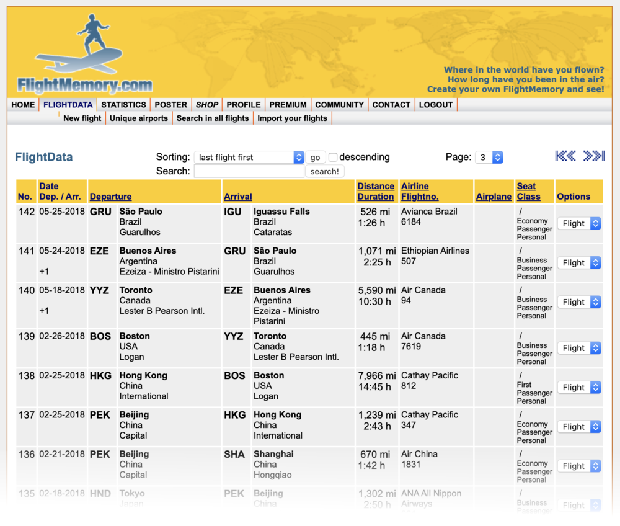Viewport: 620px width, 526px height.
Task: Expand the Page number dropdown
Action: (489, 158)
